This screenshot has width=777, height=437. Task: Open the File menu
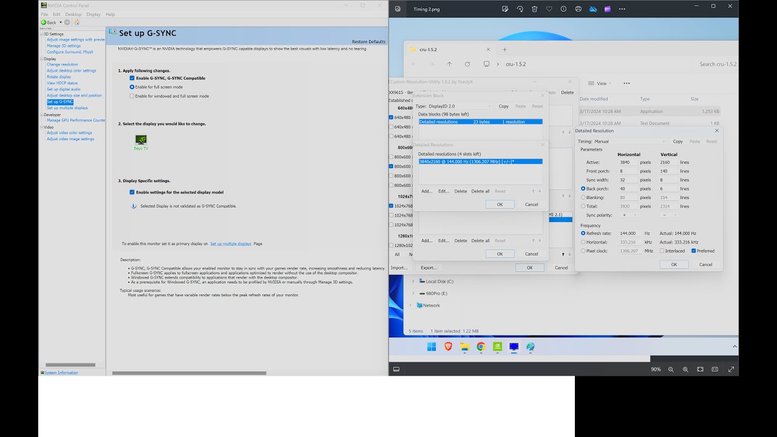pos(44,14)
